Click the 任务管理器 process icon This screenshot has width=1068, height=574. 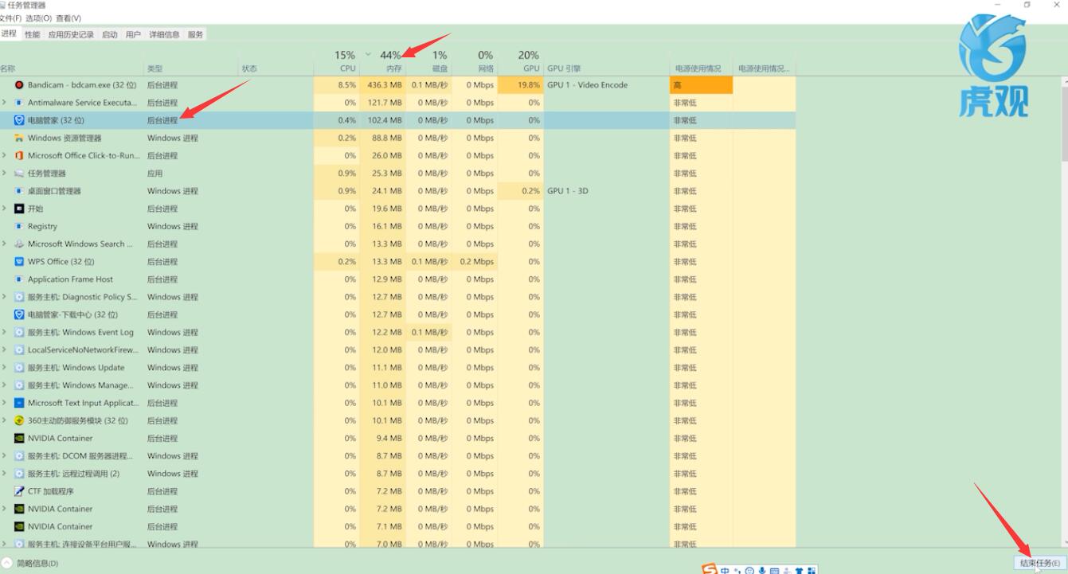[x=19, y=174]
